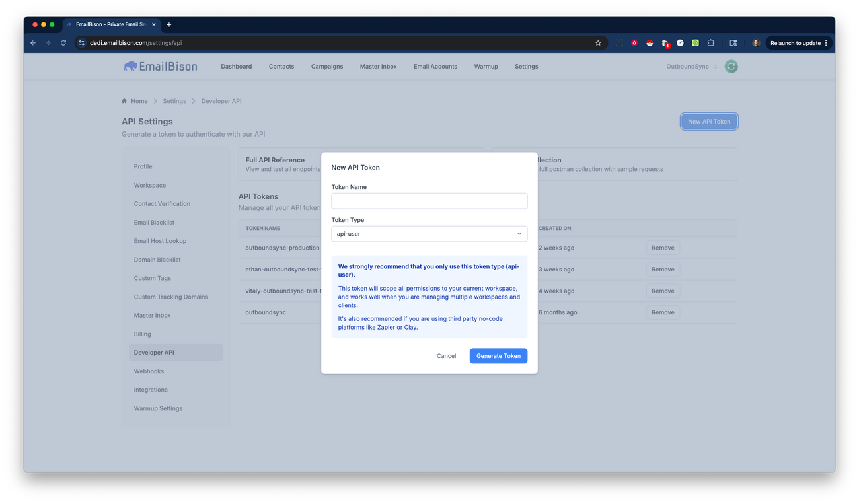Open the browser extensions puzzle icon
This screenshot has height=504, width=859.
710,42
